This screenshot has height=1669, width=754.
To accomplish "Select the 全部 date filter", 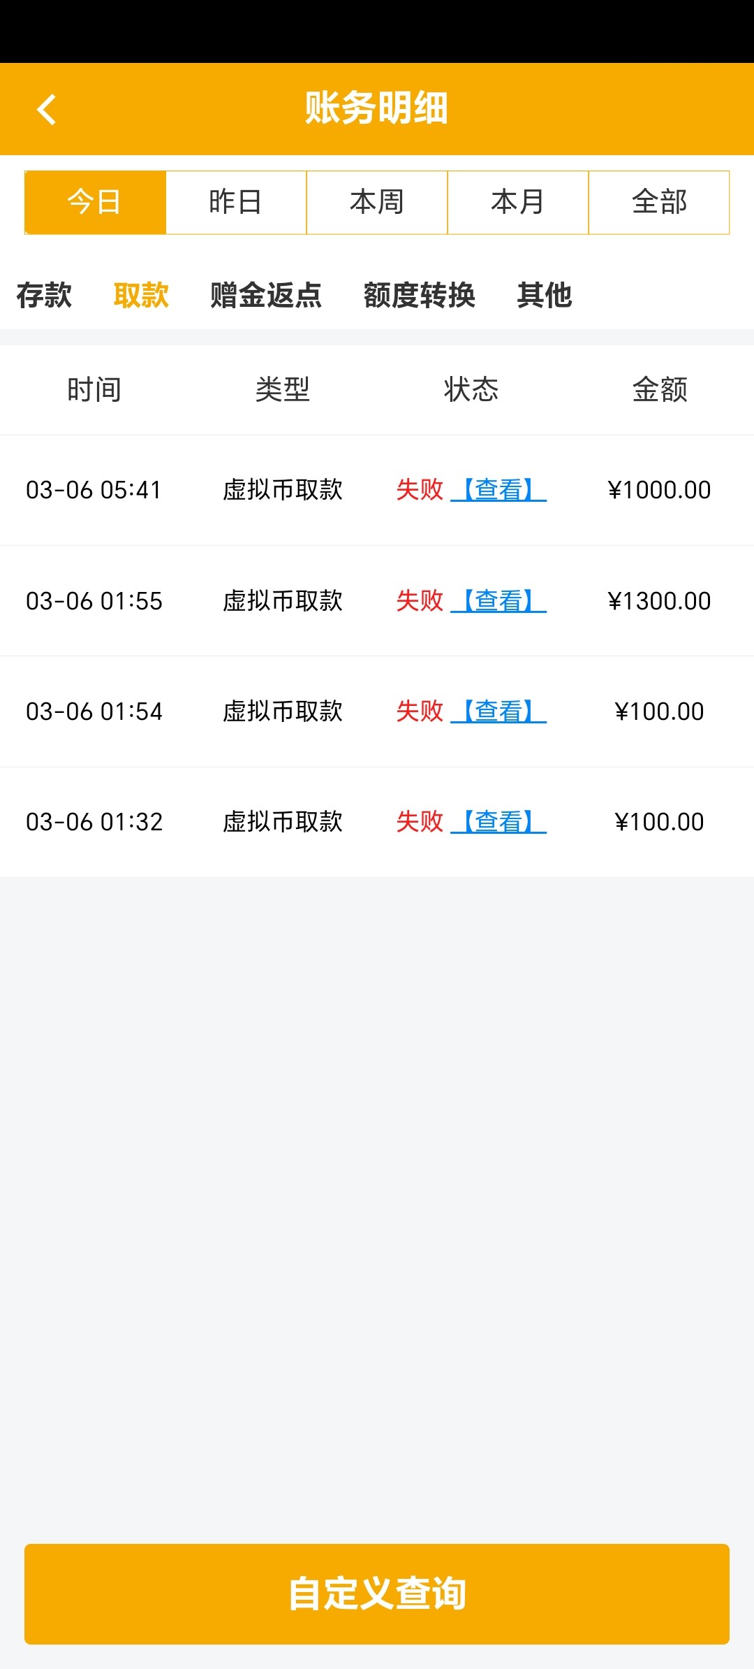I will pyautogui.click(x=659, y=202).
